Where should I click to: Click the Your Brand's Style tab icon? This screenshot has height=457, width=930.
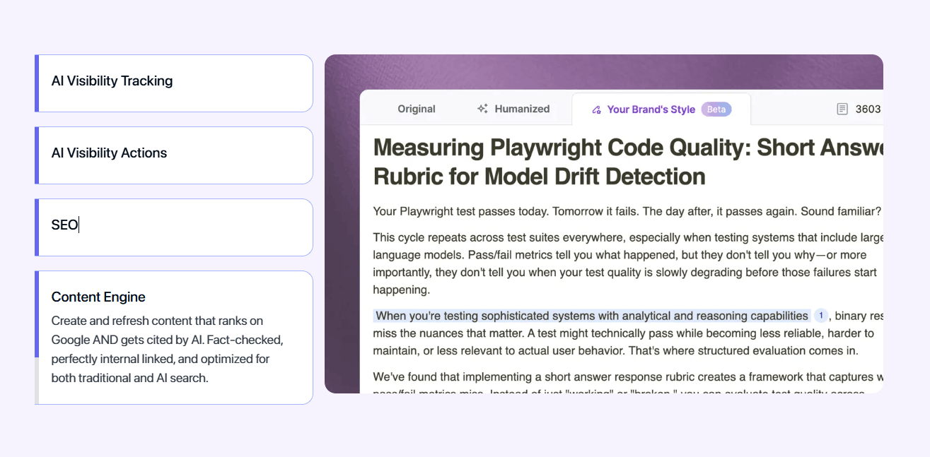[596, 109]
